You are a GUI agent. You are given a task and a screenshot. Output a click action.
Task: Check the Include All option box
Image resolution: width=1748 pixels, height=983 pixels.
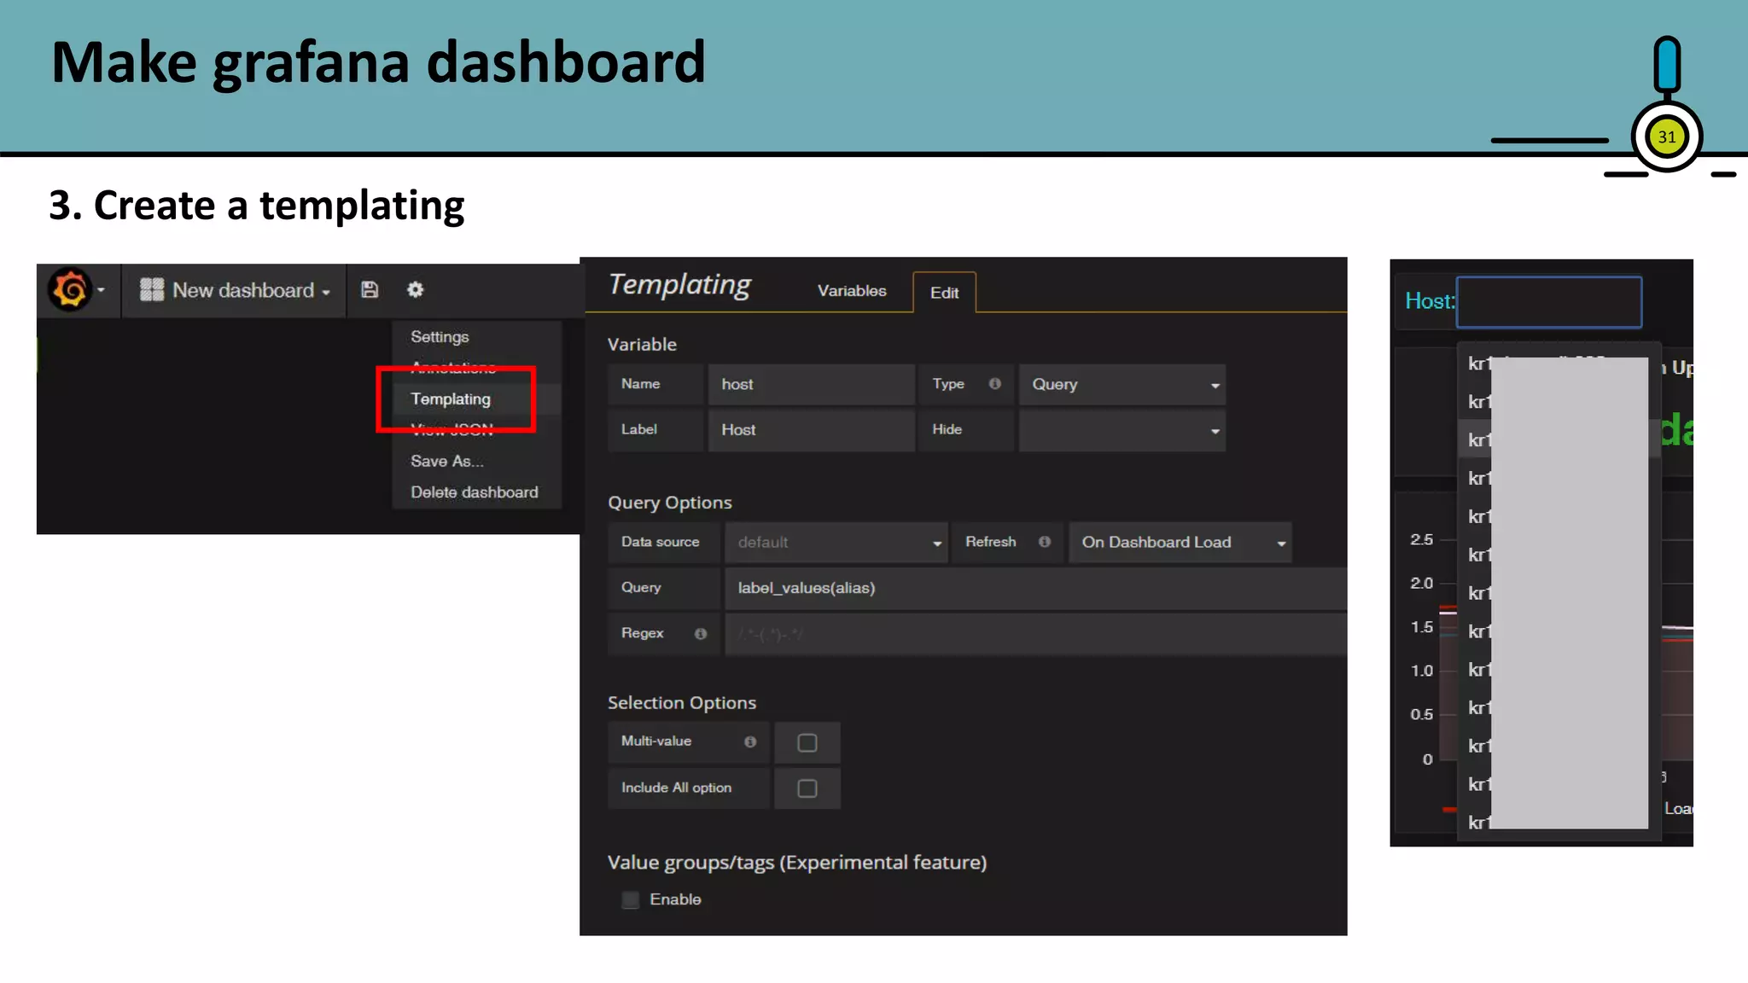[807, 788]
